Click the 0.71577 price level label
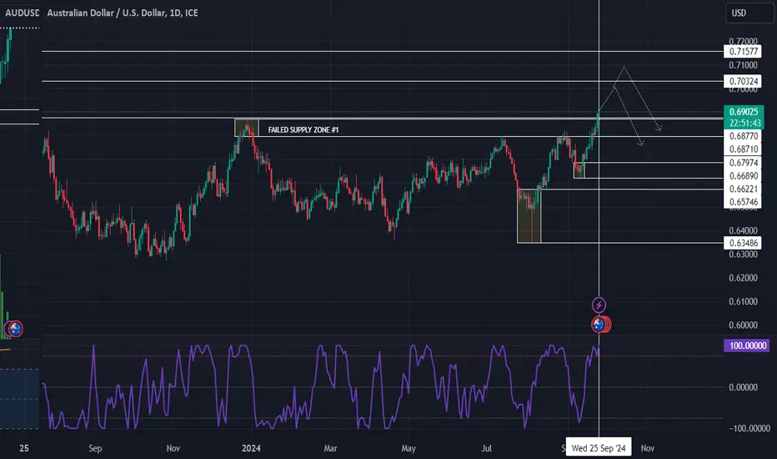The width and height of the screenshot is (777, 459). tap(742, 51)
